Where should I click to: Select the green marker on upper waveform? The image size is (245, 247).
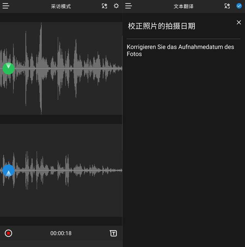pyautogui.click(x=8, y=69)
